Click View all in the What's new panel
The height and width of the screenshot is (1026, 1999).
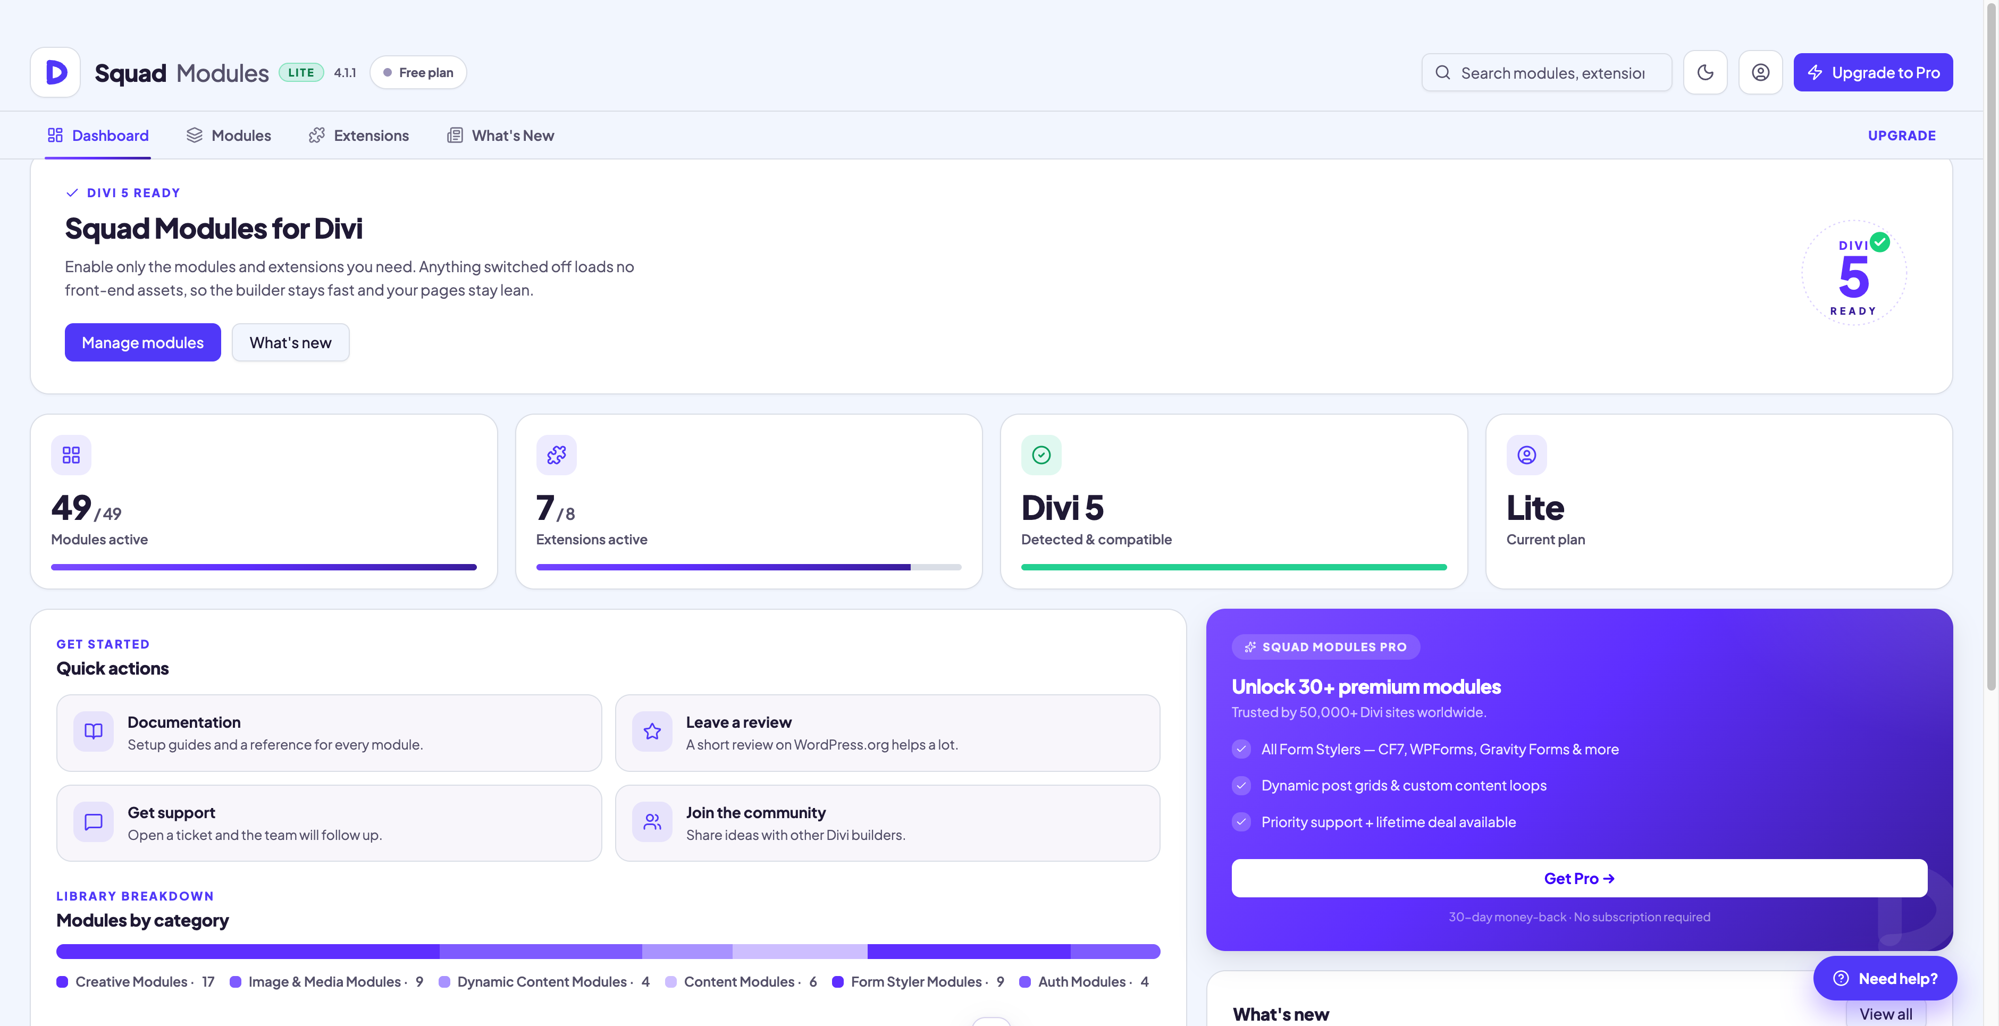pyautogui.click(x=1886, y=1014)
